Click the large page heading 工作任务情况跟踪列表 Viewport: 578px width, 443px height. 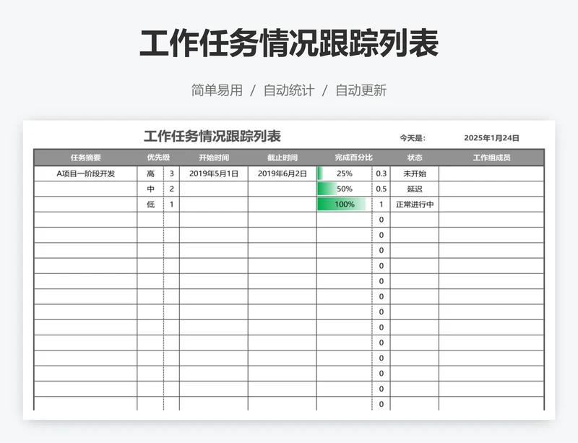(289, 43)
